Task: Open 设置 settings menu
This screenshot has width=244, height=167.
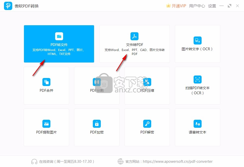Action: [x=212, y=6]
